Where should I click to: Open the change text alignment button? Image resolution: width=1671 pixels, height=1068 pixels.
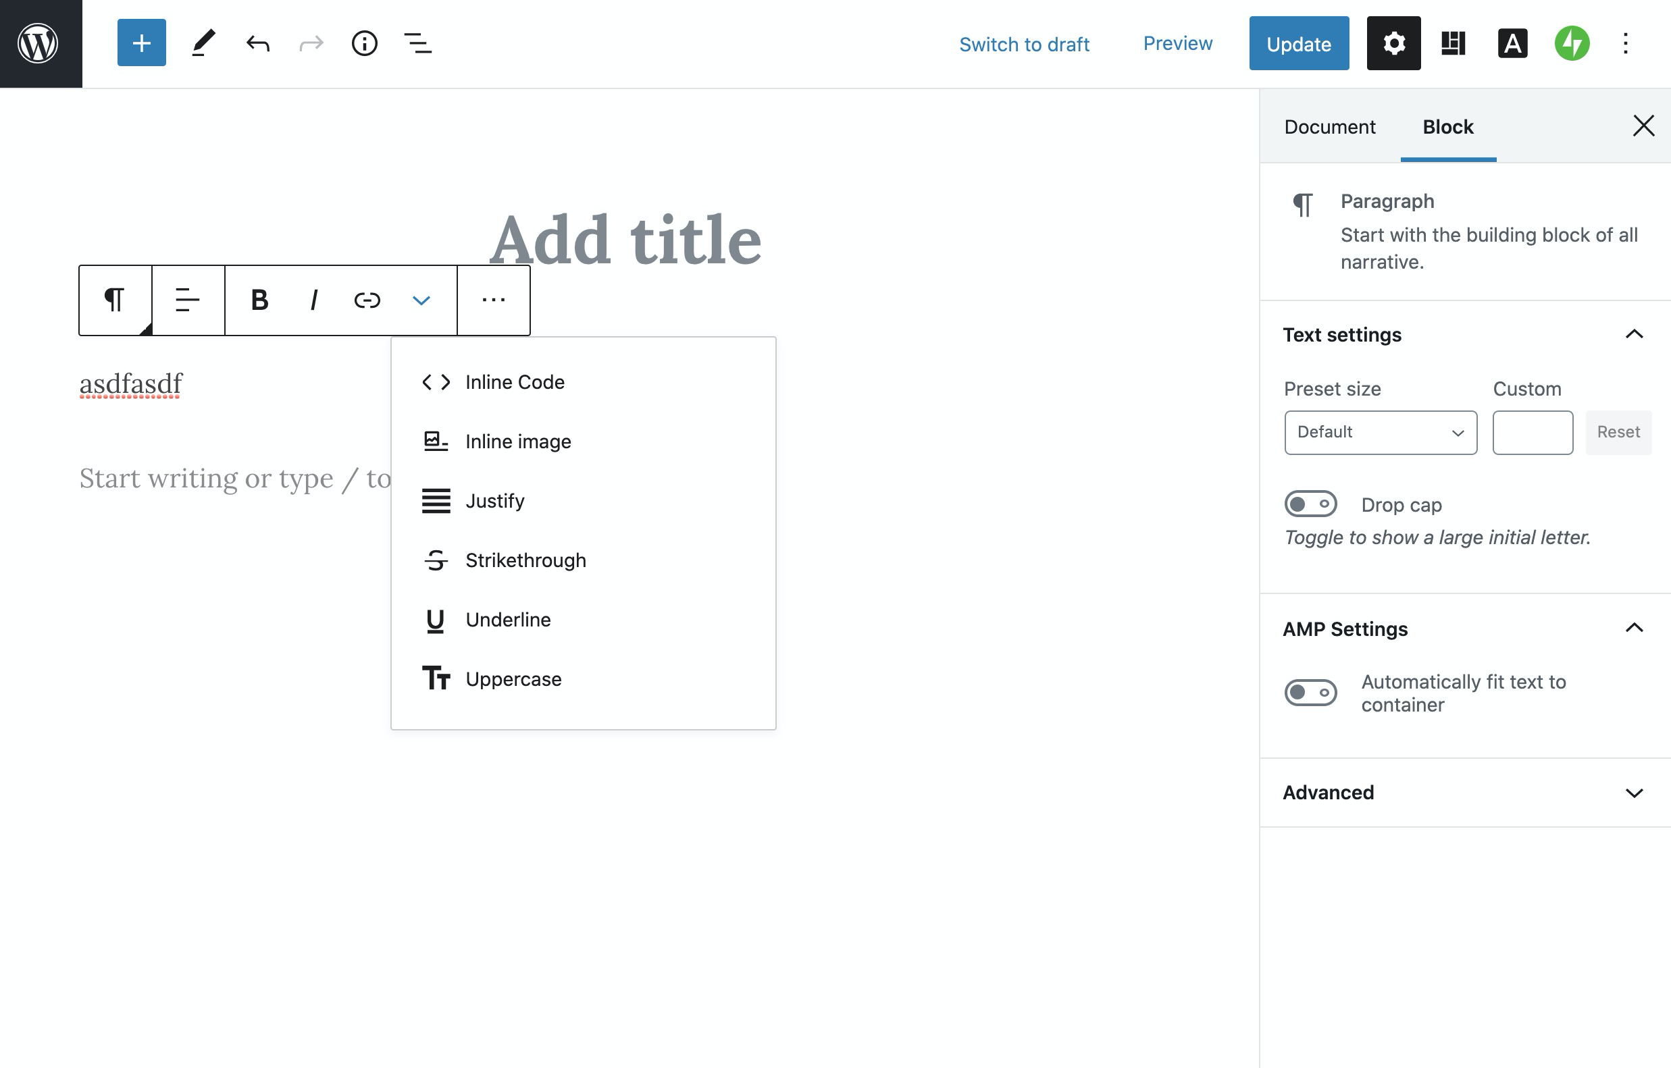tap(187, 300)
